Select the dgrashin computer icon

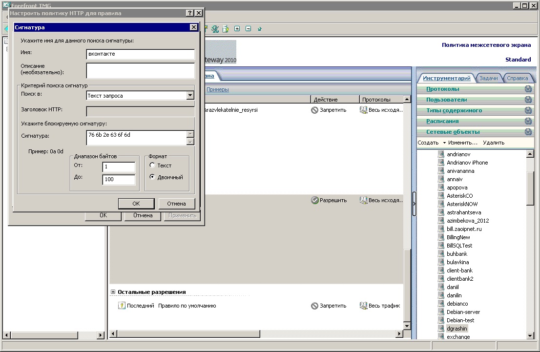pos(441,329)
